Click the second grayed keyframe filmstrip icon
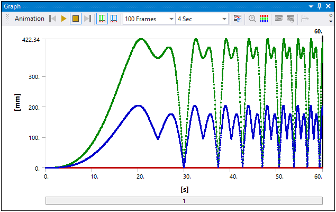This screenshot has height=212, width=336. (x=290, y=19)
